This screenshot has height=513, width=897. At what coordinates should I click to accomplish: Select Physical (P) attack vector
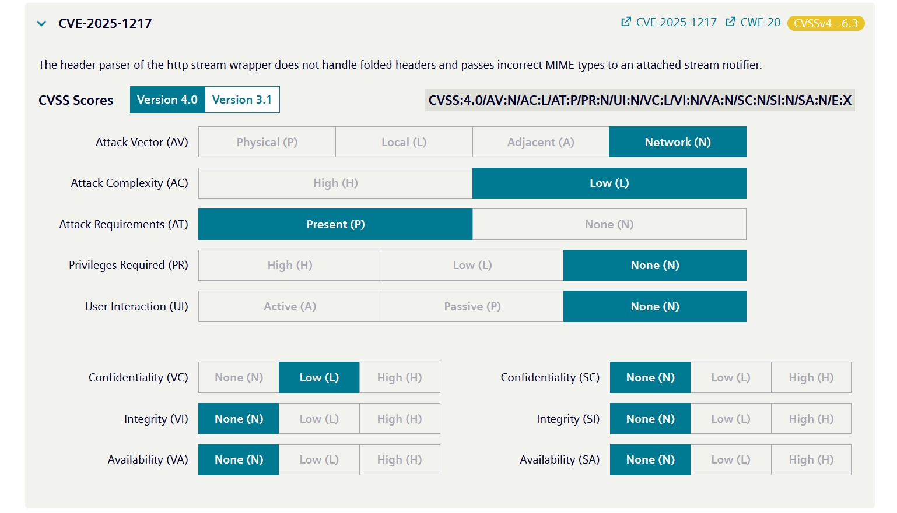tap(267, 141)
